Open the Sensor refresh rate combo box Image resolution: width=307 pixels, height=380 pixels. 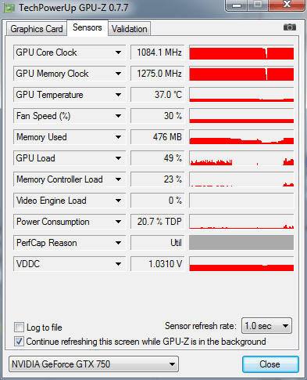(266, 326)
